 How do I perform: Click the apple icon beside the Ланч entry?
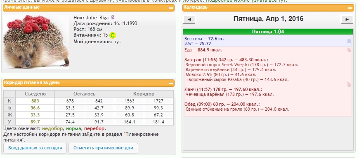(349, 85)
